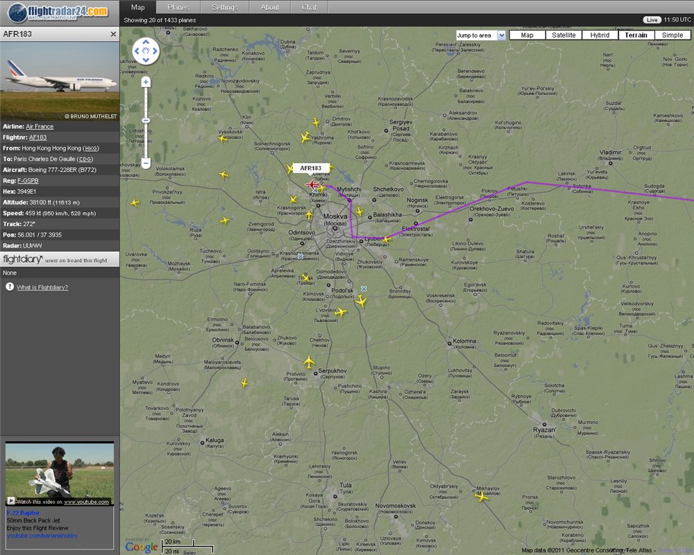
Task: Click the plane above Ruza
Action: pos(225,221)
